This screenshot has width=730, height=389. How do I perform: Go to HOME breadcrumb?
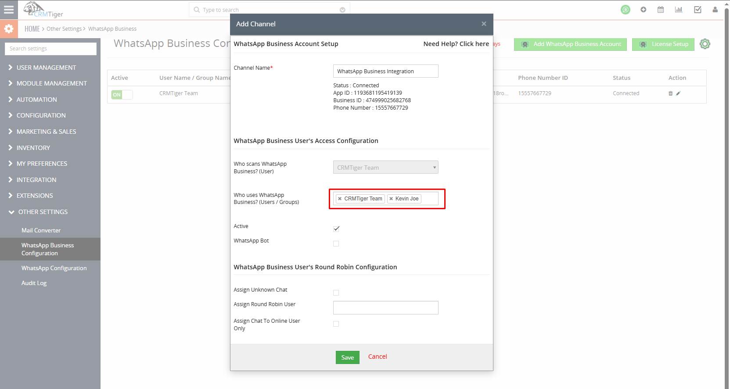tap(32, 29)
